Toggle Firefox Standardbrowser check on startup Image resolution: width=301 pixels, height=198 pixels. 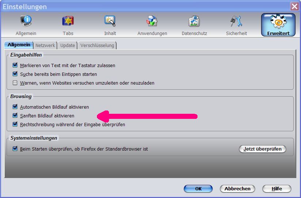point(15,149)
